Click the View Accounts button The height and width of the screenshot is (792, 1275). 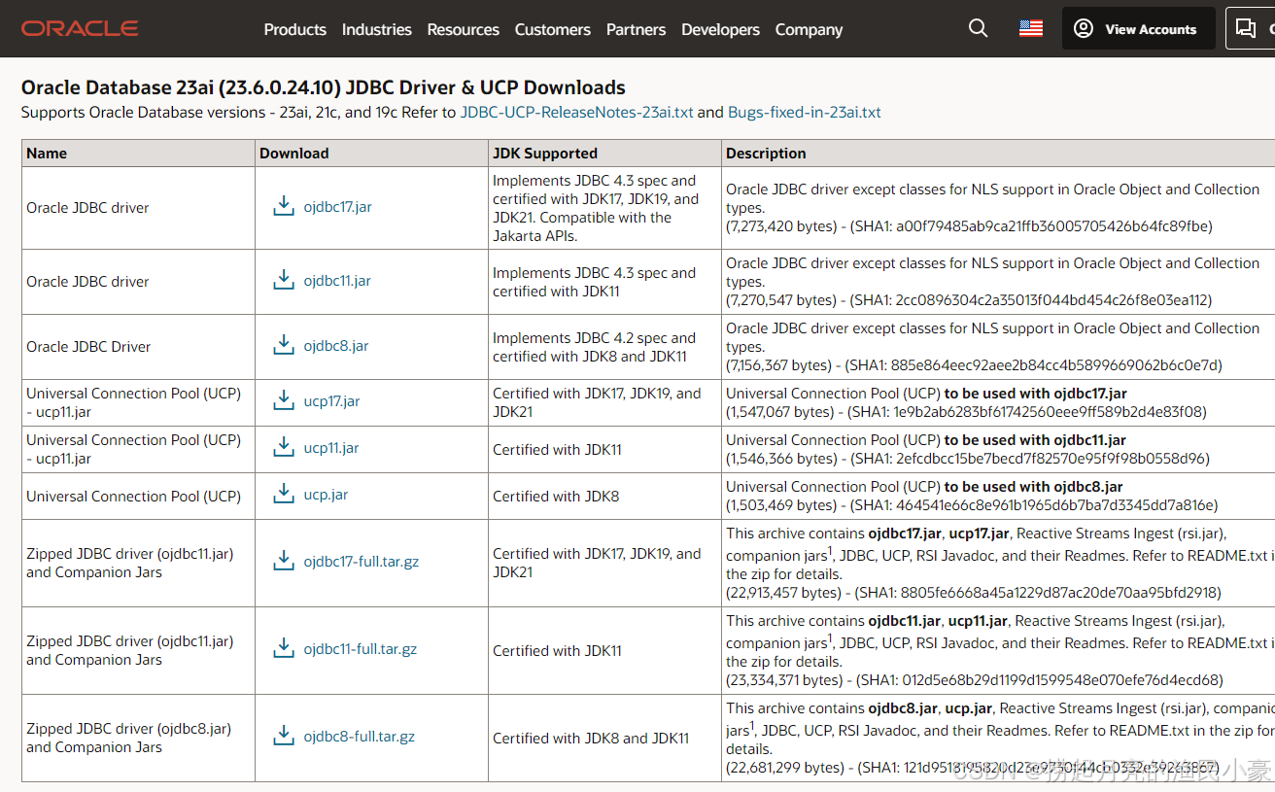point(1139,28)
